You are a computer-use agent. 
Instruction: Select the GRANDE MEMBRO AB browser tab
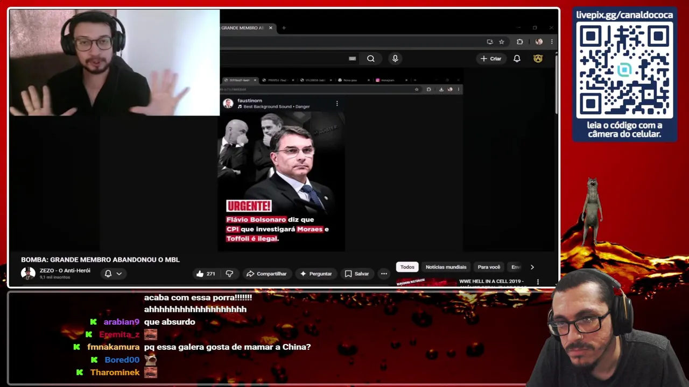243,28
